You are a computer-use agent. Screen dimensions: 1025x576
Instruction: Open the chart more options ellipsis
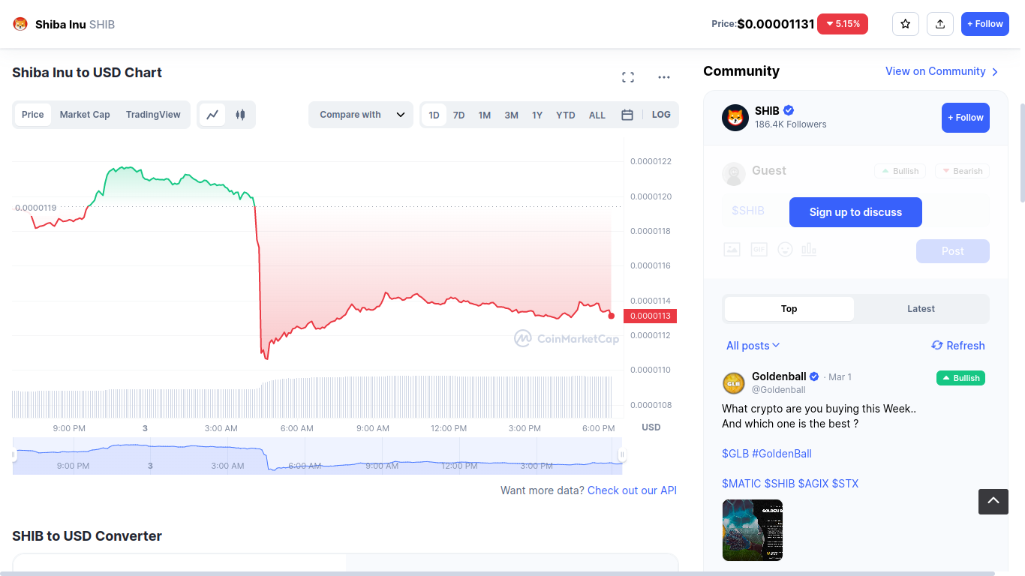[664, 77]
